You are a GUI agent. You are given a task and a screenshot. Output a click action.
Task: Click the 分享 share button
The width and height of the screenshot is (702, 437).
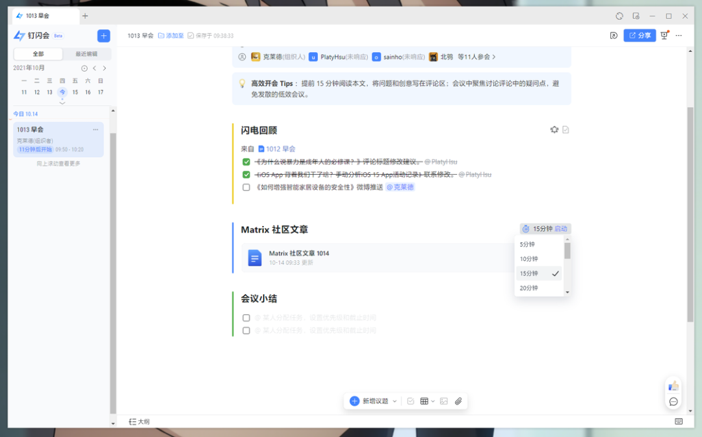(x=640, y=35)
